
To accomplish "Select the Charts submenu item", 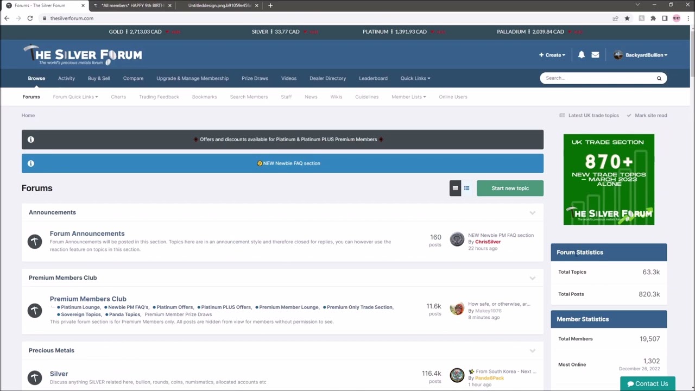I will pyautogui.click(x=118, y=97).
